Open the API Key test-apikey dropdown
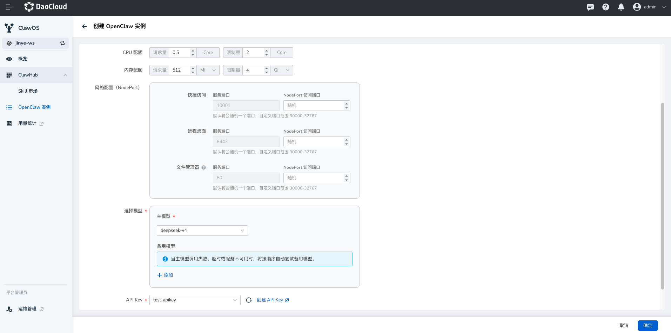 [195, 300]
